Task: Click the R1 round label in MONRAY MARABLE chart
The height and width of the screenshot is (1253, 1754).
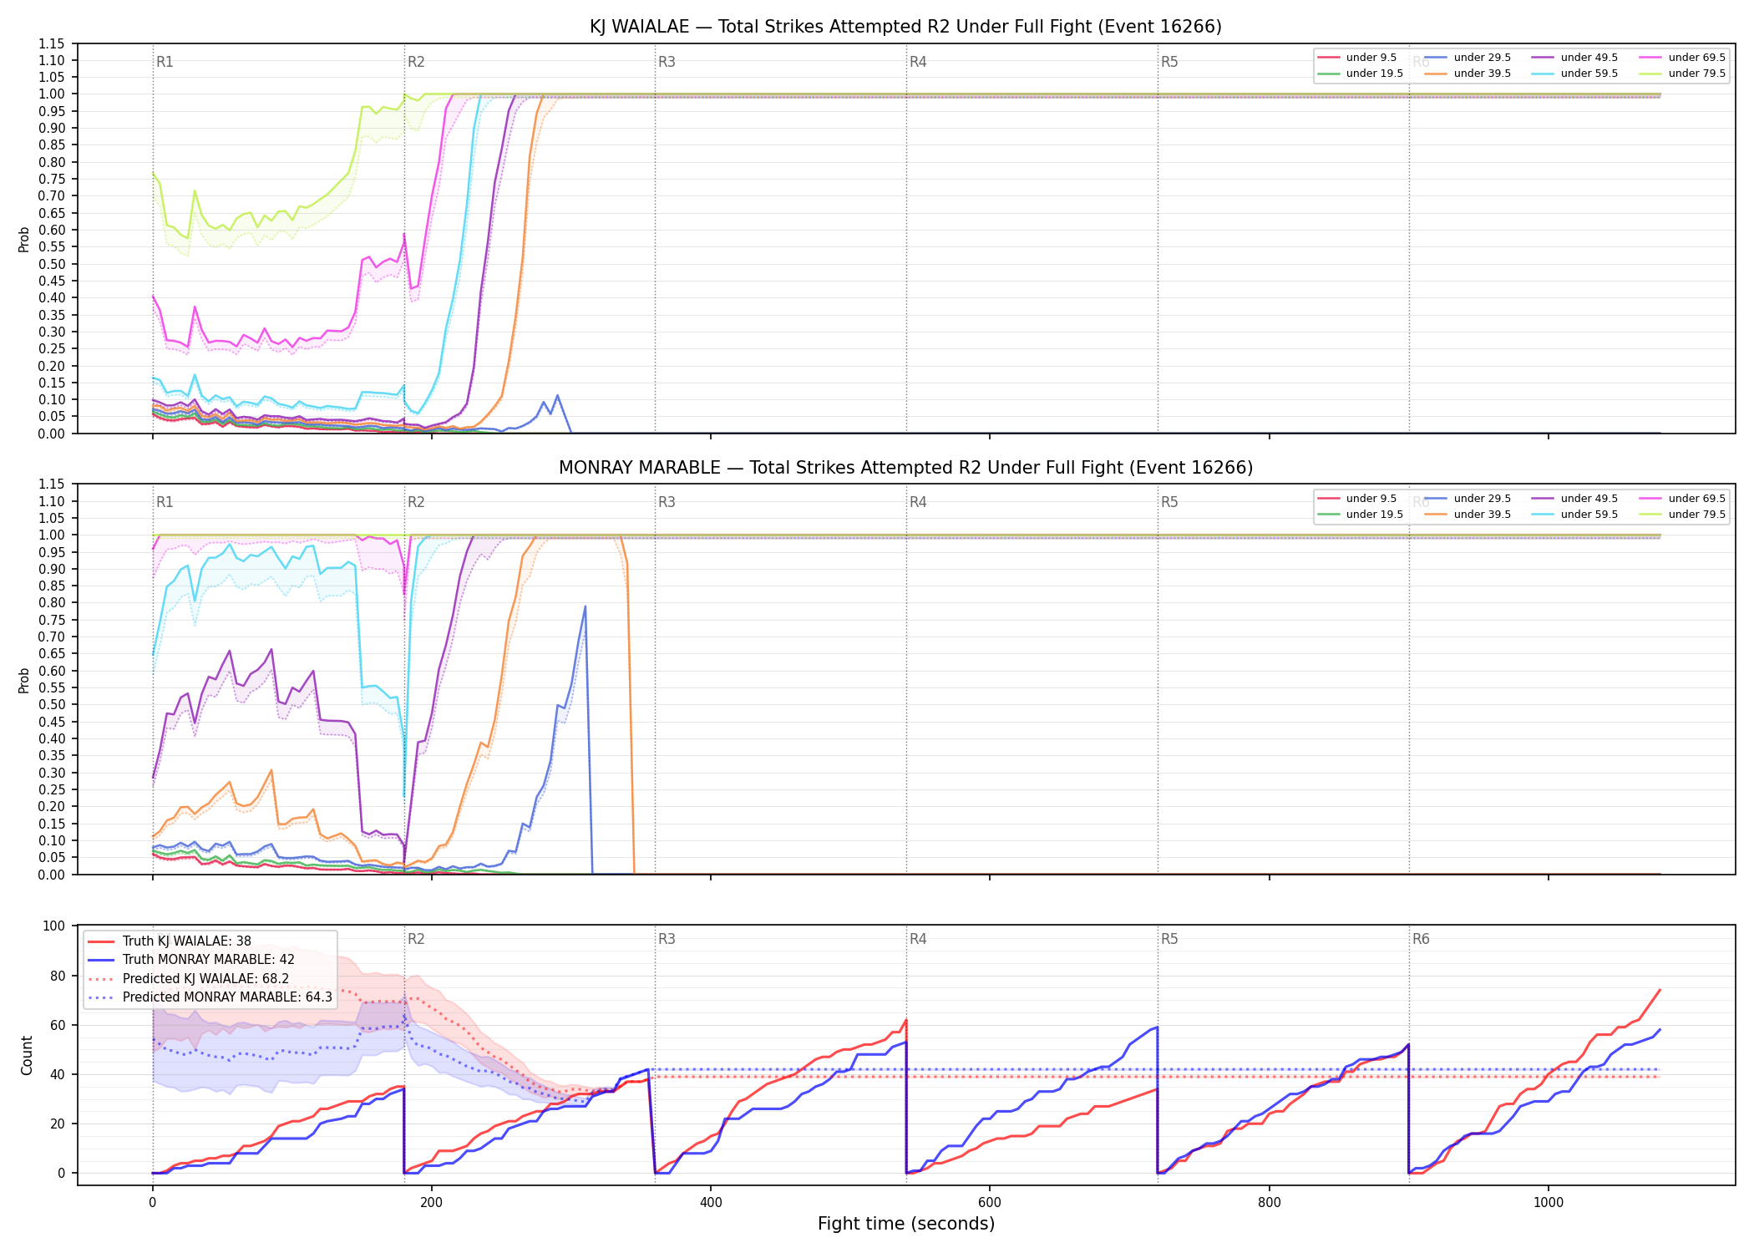Action: click(165, 502)
